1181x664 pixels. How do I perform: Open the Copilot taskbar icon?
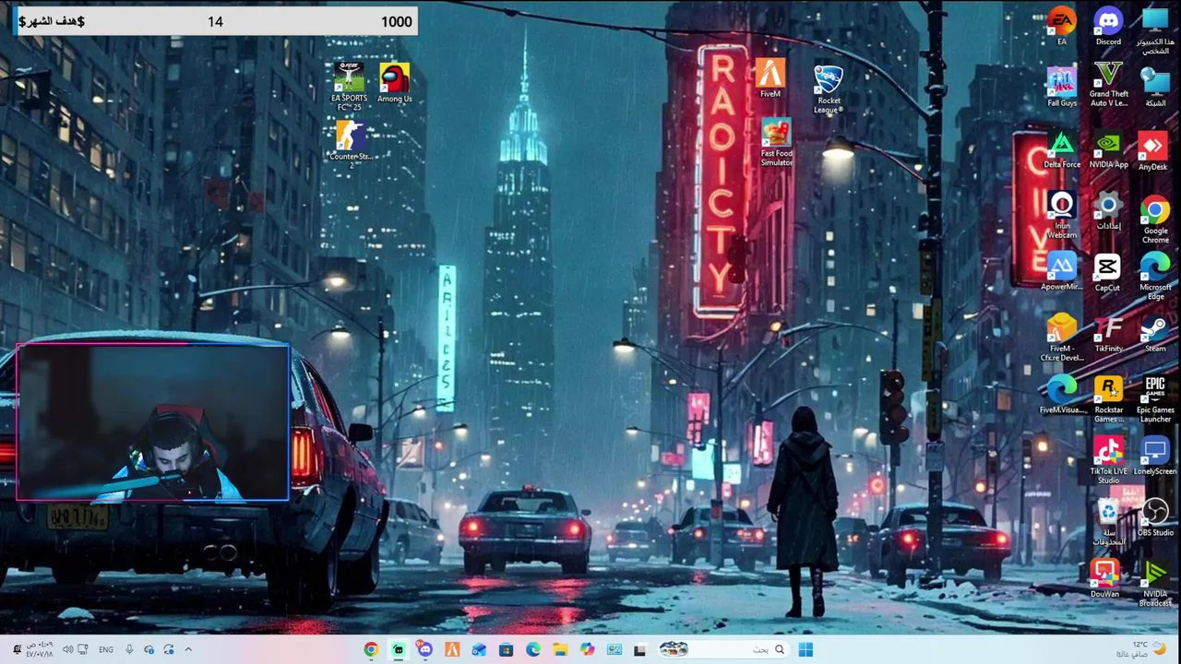587,649
